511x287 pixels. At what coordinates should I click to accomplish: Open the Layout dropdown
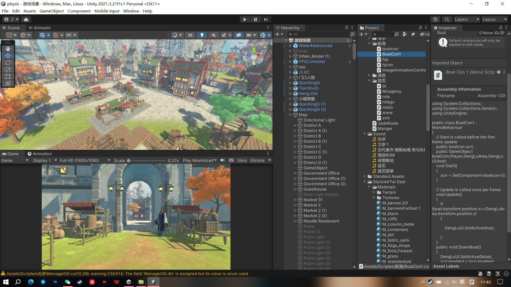coord(494,19)
